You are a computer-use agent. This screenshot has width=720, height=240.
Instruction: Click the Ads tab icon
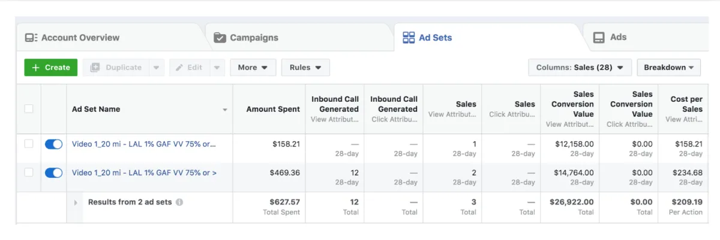[x=599, y=38]
